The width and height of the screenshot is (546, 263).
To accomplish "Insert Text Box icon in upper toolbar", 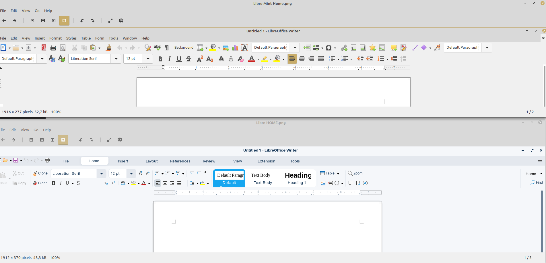I will pyautogui.click(x=245, y=48).
